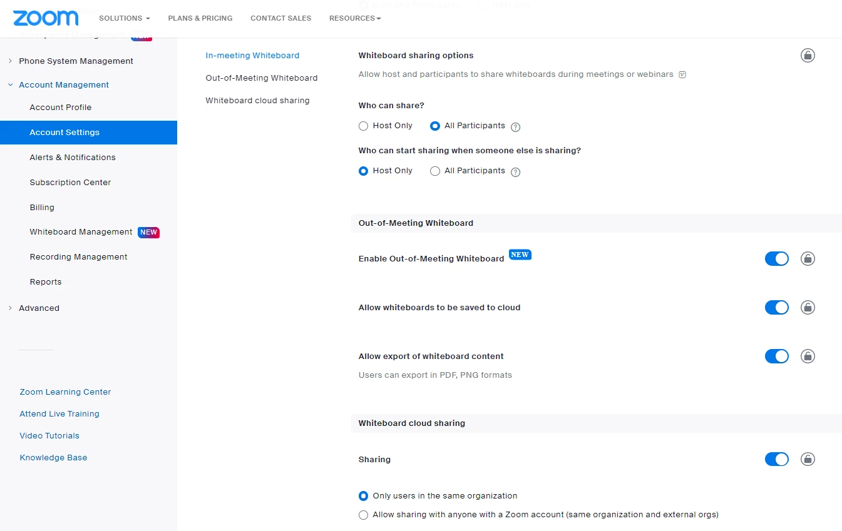Click lock icon for Whiteboard sharing options
Viewport: 842px width, 531px height.
808,56
